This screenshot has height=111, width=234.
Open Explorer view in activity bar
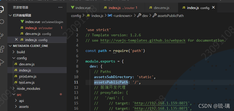[x=2, y=9]
